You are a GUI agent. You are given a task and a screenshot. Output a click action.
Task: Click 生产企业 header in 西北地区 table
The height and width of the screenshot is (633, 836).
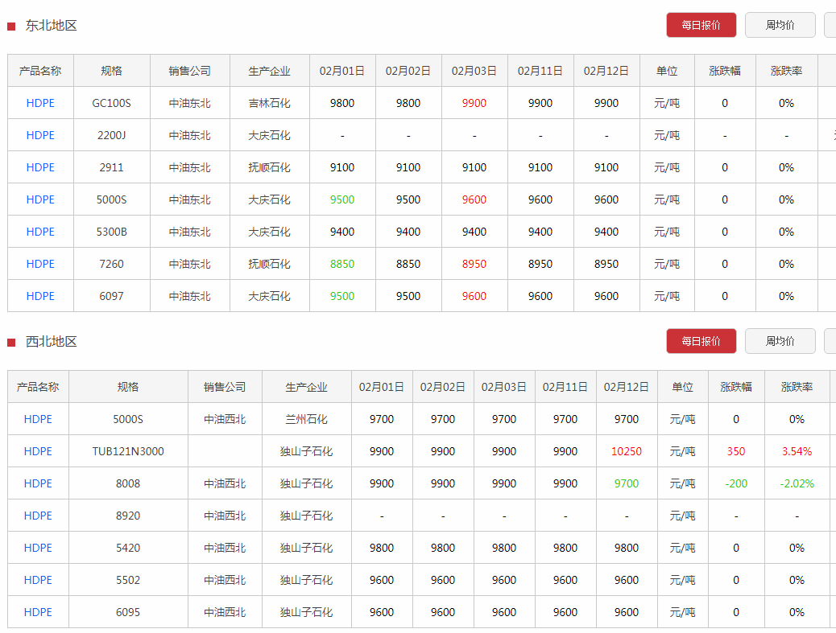pyautogui.click(x=306, y=387)
